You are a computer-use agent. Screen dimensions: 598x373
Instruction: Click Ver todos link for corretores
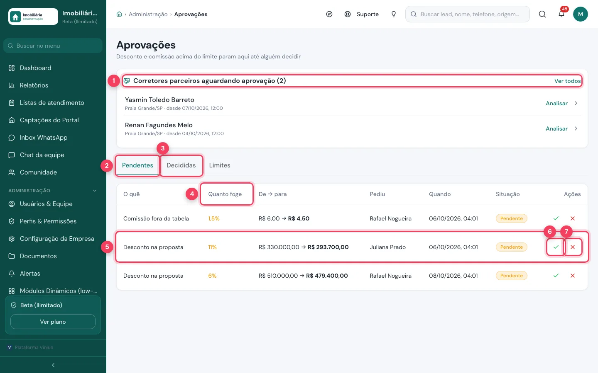click(567, 81)
